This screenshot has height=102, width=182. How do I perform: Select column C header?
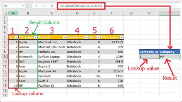(52, 13)
